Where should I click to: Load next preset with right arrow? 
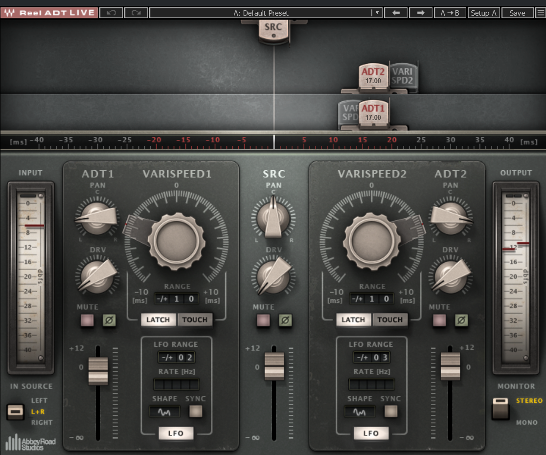[421, 13]
